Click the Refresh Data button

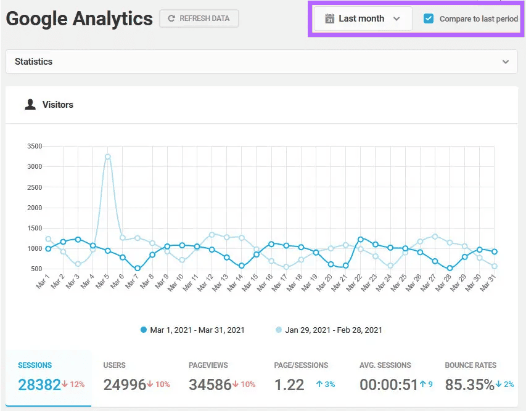199,18
